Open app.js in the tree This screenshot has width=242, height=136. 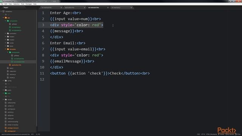tap(11, 68)
